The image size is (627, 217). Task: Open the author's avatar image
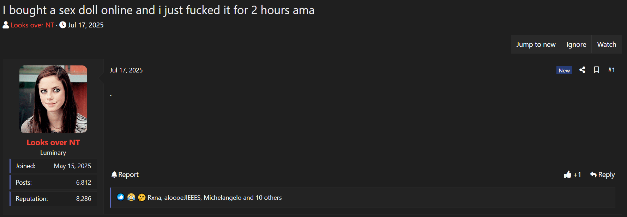(x=53, y=99)
